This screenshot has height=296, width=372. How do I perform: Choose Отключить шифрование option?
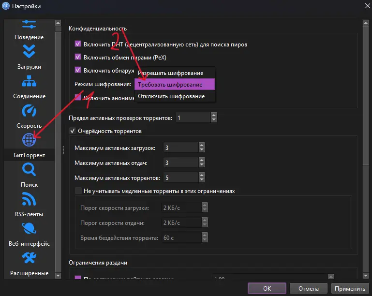(x=175, y=96)
